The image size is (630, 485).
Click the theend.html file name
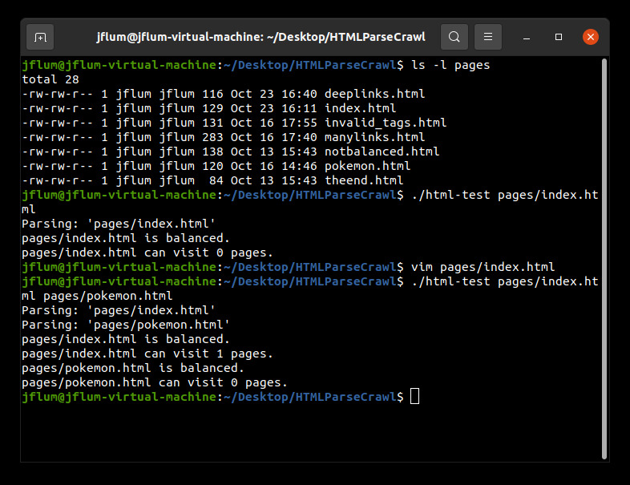coord(364,181)
